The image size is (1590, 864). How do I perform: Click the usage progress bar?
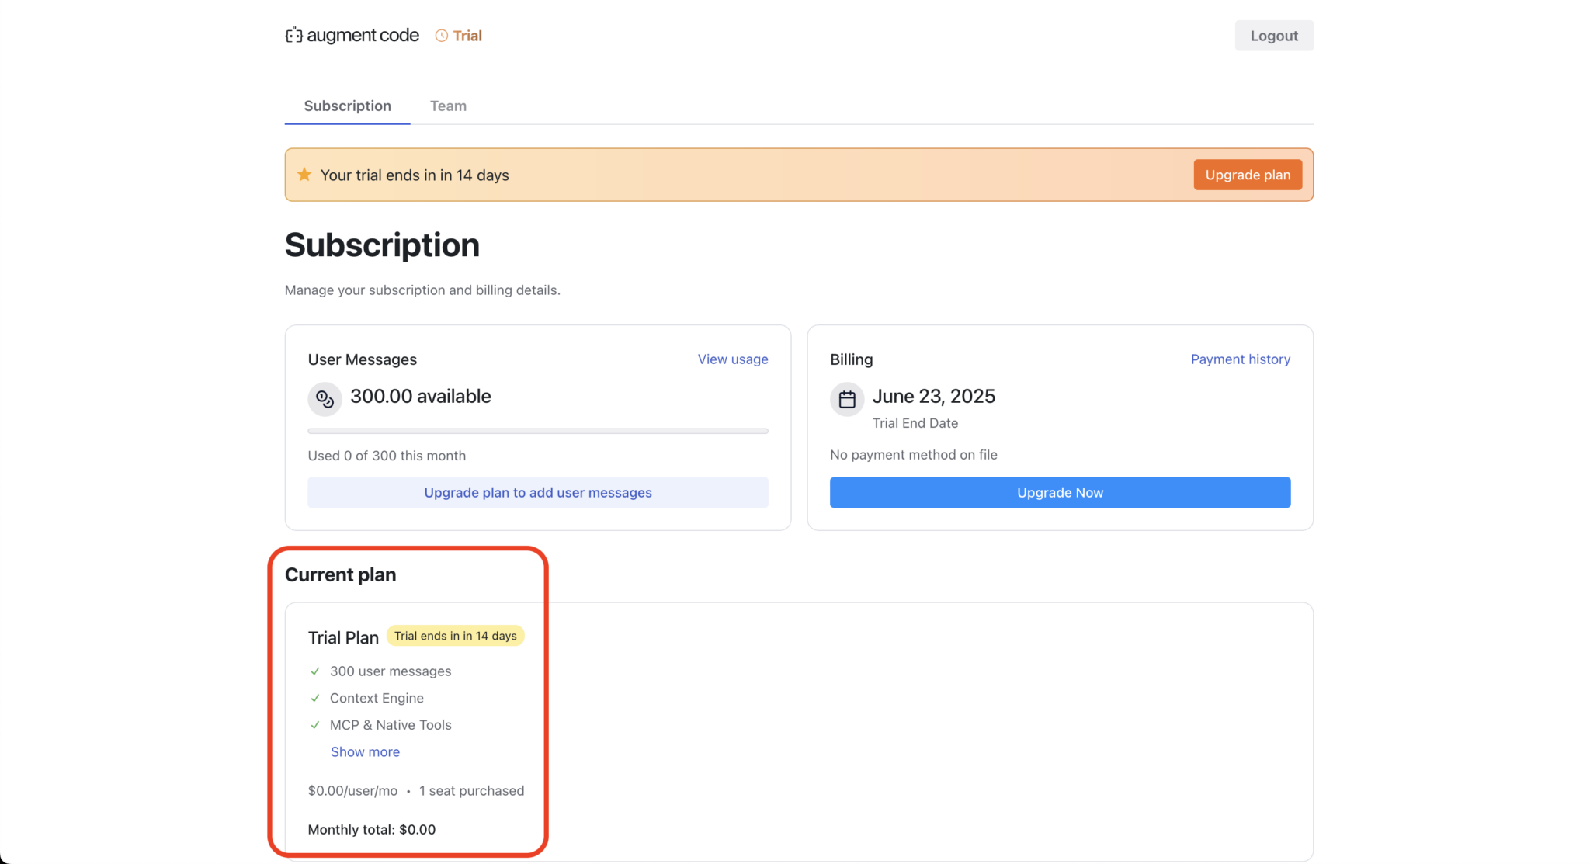[537, 431]
